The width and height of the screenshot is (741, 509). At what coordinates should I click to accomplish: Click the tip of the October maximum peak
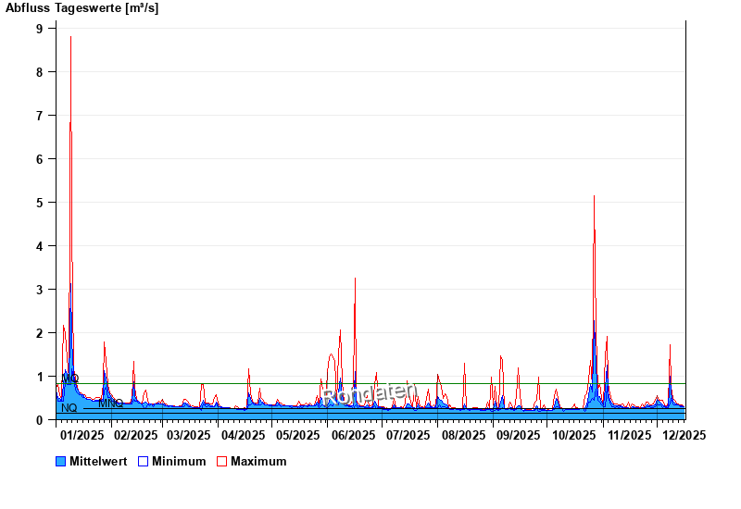[x=594, y=196]
